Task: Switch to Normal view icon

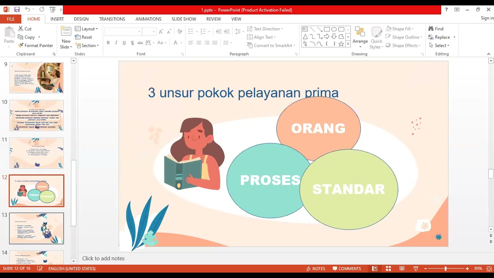Action: 374,268
